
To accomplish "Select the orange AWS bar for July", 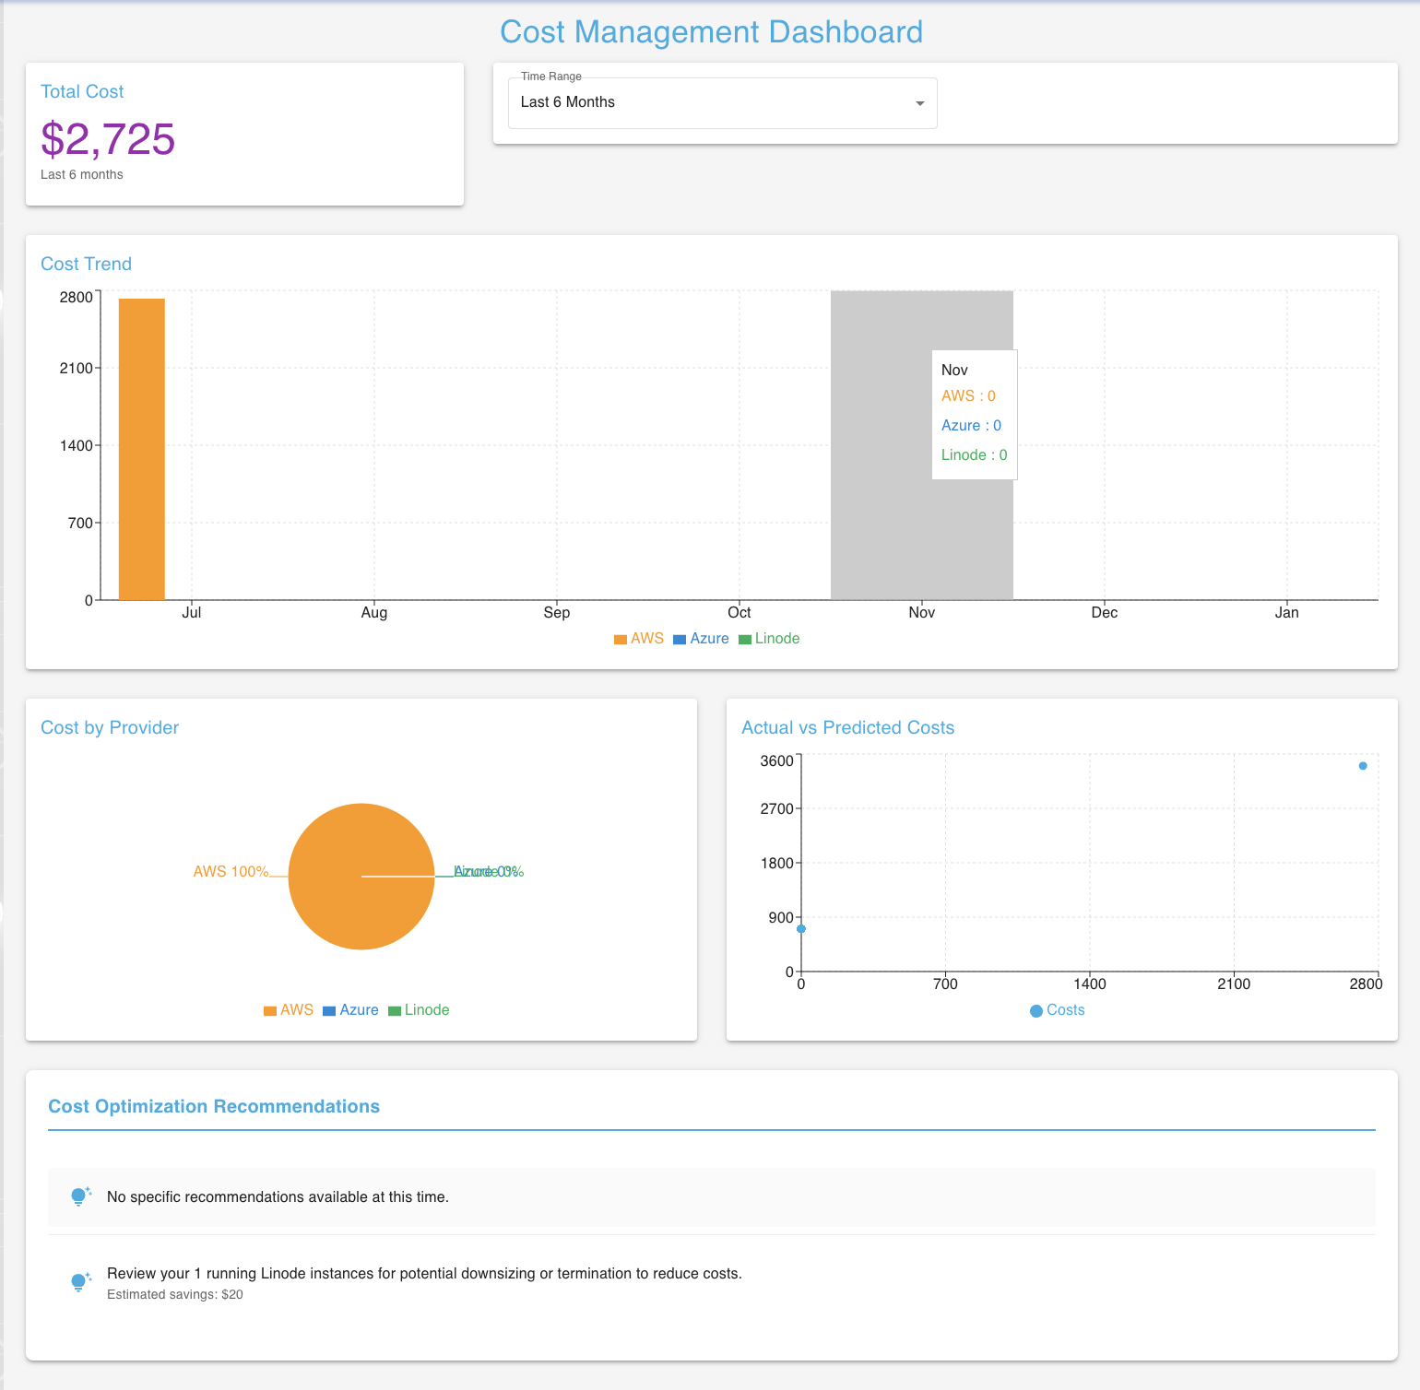I will (142, 449).
